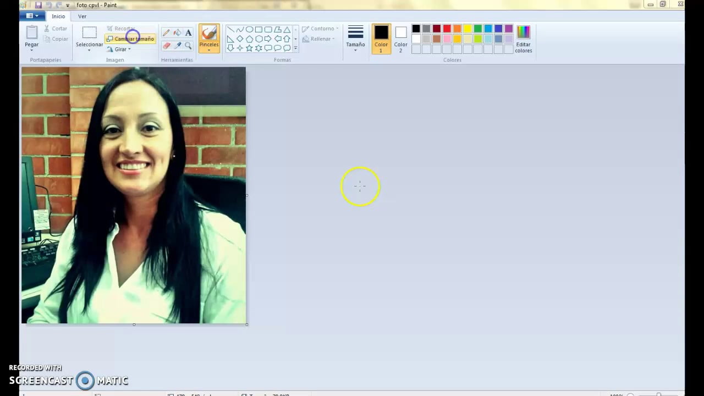
Task: Select the Color picker eyedropper tool
Action: (x=177, y=46)
